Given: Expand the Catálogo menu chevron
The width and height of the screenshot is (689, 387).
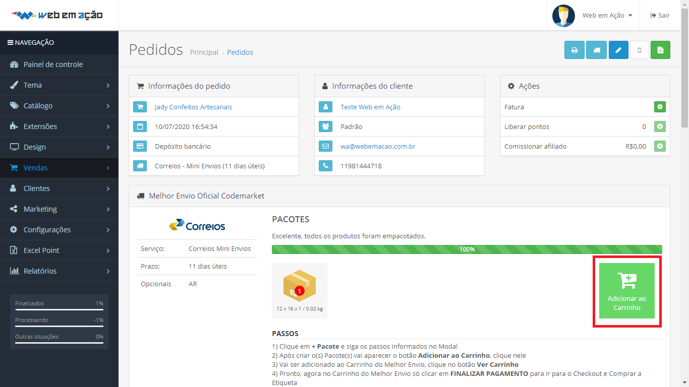Looking at the screenshot, I should click(108, 106).
